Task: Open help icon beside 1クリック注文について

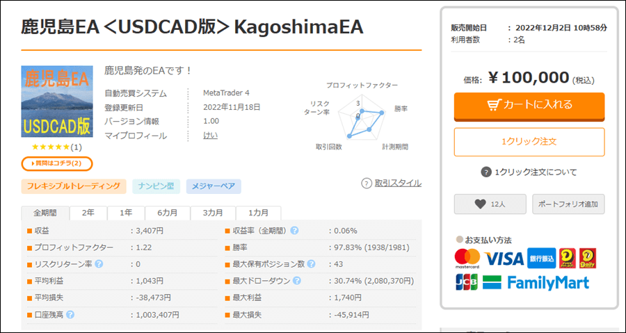Action: (485, 172)
